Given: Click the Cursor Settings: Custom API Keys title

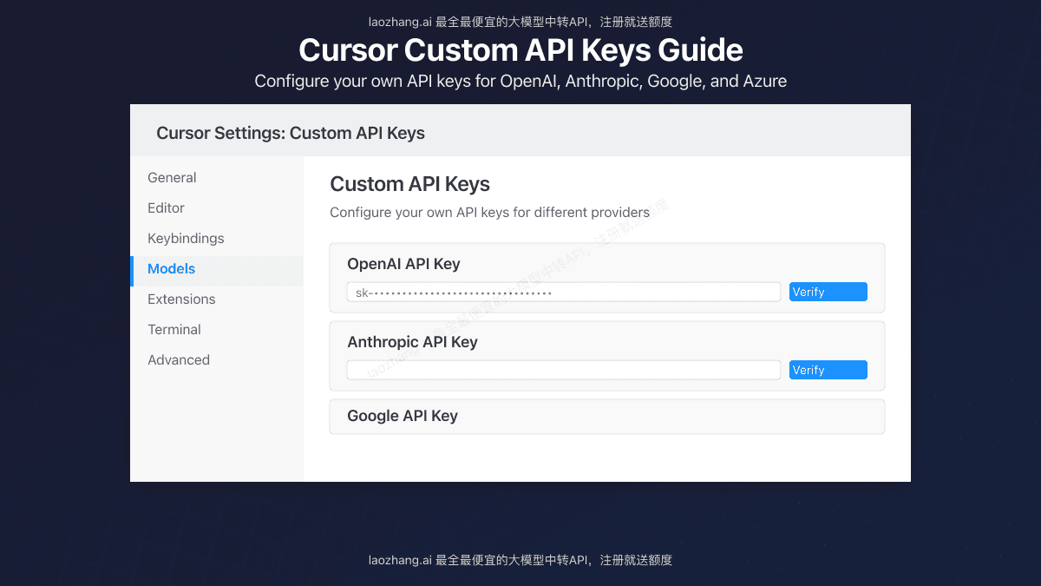Looking at the screenshot, I should click(x=291, y=133).
